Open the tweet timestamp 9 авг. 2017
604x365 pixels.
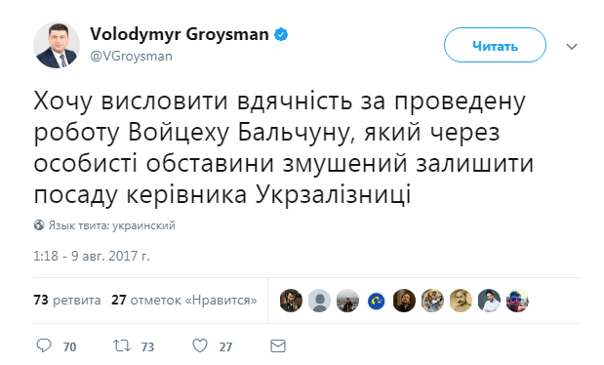pos(92,256)
